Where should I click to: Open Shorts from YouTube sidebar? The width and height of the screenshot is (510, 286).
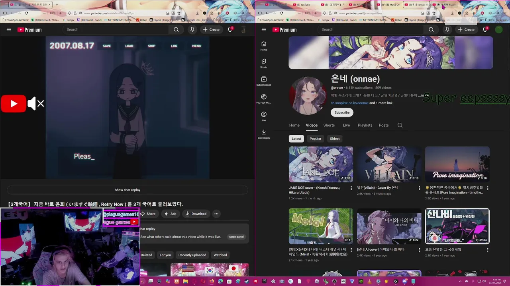(x=264, y=64)
